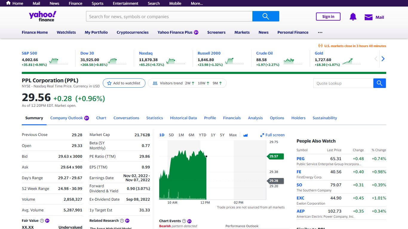Select the 5Y chart range
Image resolution: width=408 pixels, height=229 pixels.
[222, 135]
